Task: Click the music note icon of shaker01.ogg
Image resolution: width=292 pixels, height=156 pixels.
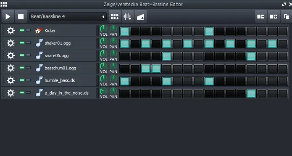Action: tap(39, 43)
